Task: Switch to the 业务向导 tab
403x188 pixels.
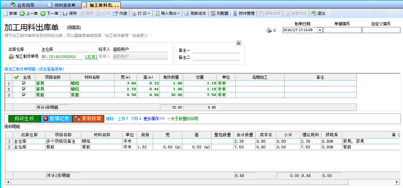Action: tap(23, 5)
